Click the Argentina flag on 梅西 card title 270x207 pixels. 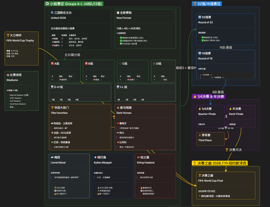[52, 157]
